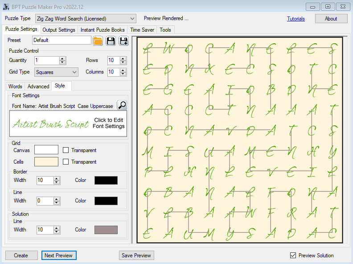Enable Transparent checkbox for Cells
This screenshot has width=353, height=264.
(x=66, y=162)
